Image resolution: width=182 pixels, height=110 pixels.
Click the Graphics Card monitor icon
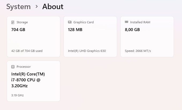[x=70, y=22]
